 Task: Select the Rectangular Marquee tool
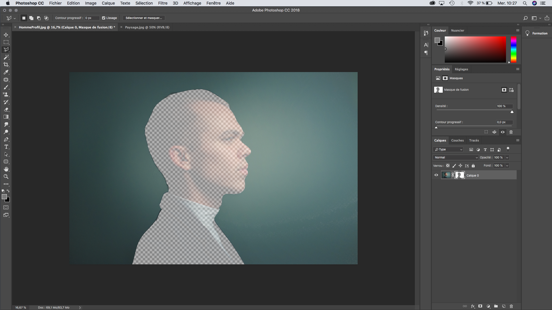click(x=6, y=42)
